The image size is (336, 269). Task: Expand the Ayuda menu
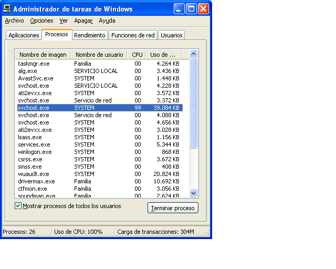tap(107, 20)
